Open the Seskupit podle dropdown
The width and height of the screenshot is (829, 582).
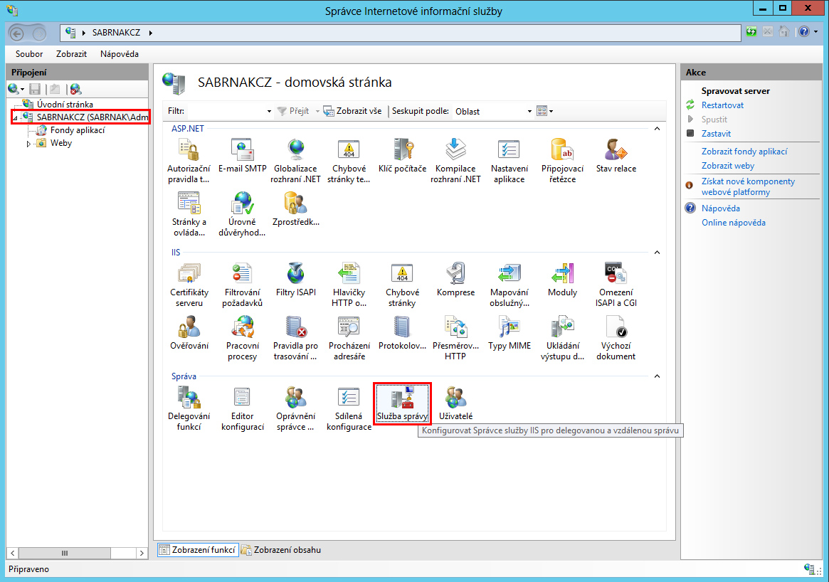(x=529, y=112)
